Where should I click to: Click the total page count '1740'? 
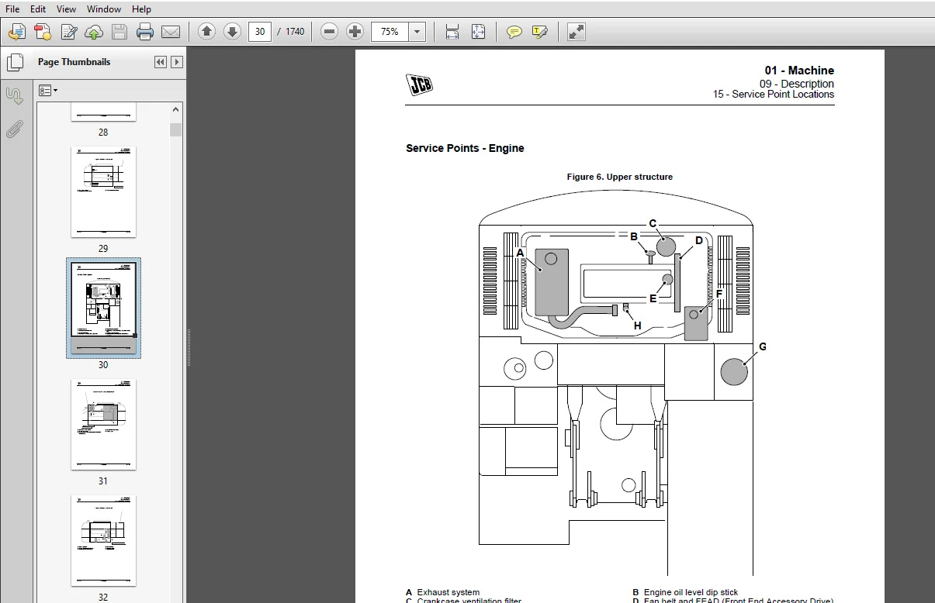point(295,32)
